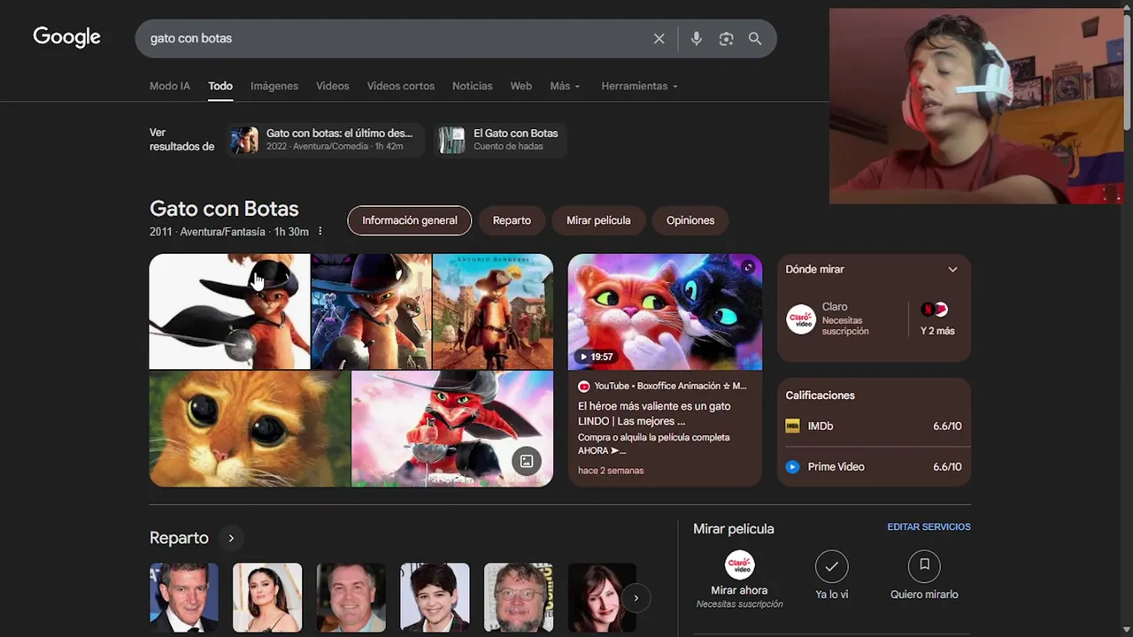Click the Netflix streaming icon near 'Y 2 más'
Viewport: 1133px width, 637px height.
(928, 310)
